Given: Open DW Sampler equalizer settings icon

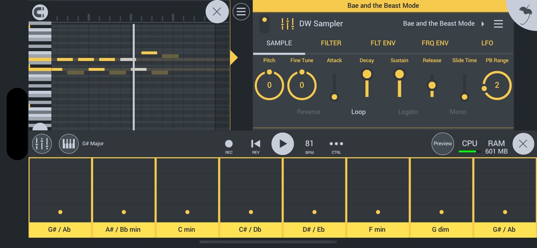Looking at the screenshot, I should (x=287, y=24).
